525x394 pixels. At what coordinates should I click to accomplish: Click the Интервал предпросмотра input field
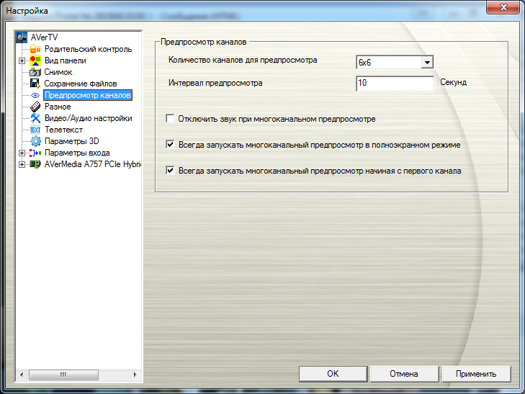tap(394, 83)
